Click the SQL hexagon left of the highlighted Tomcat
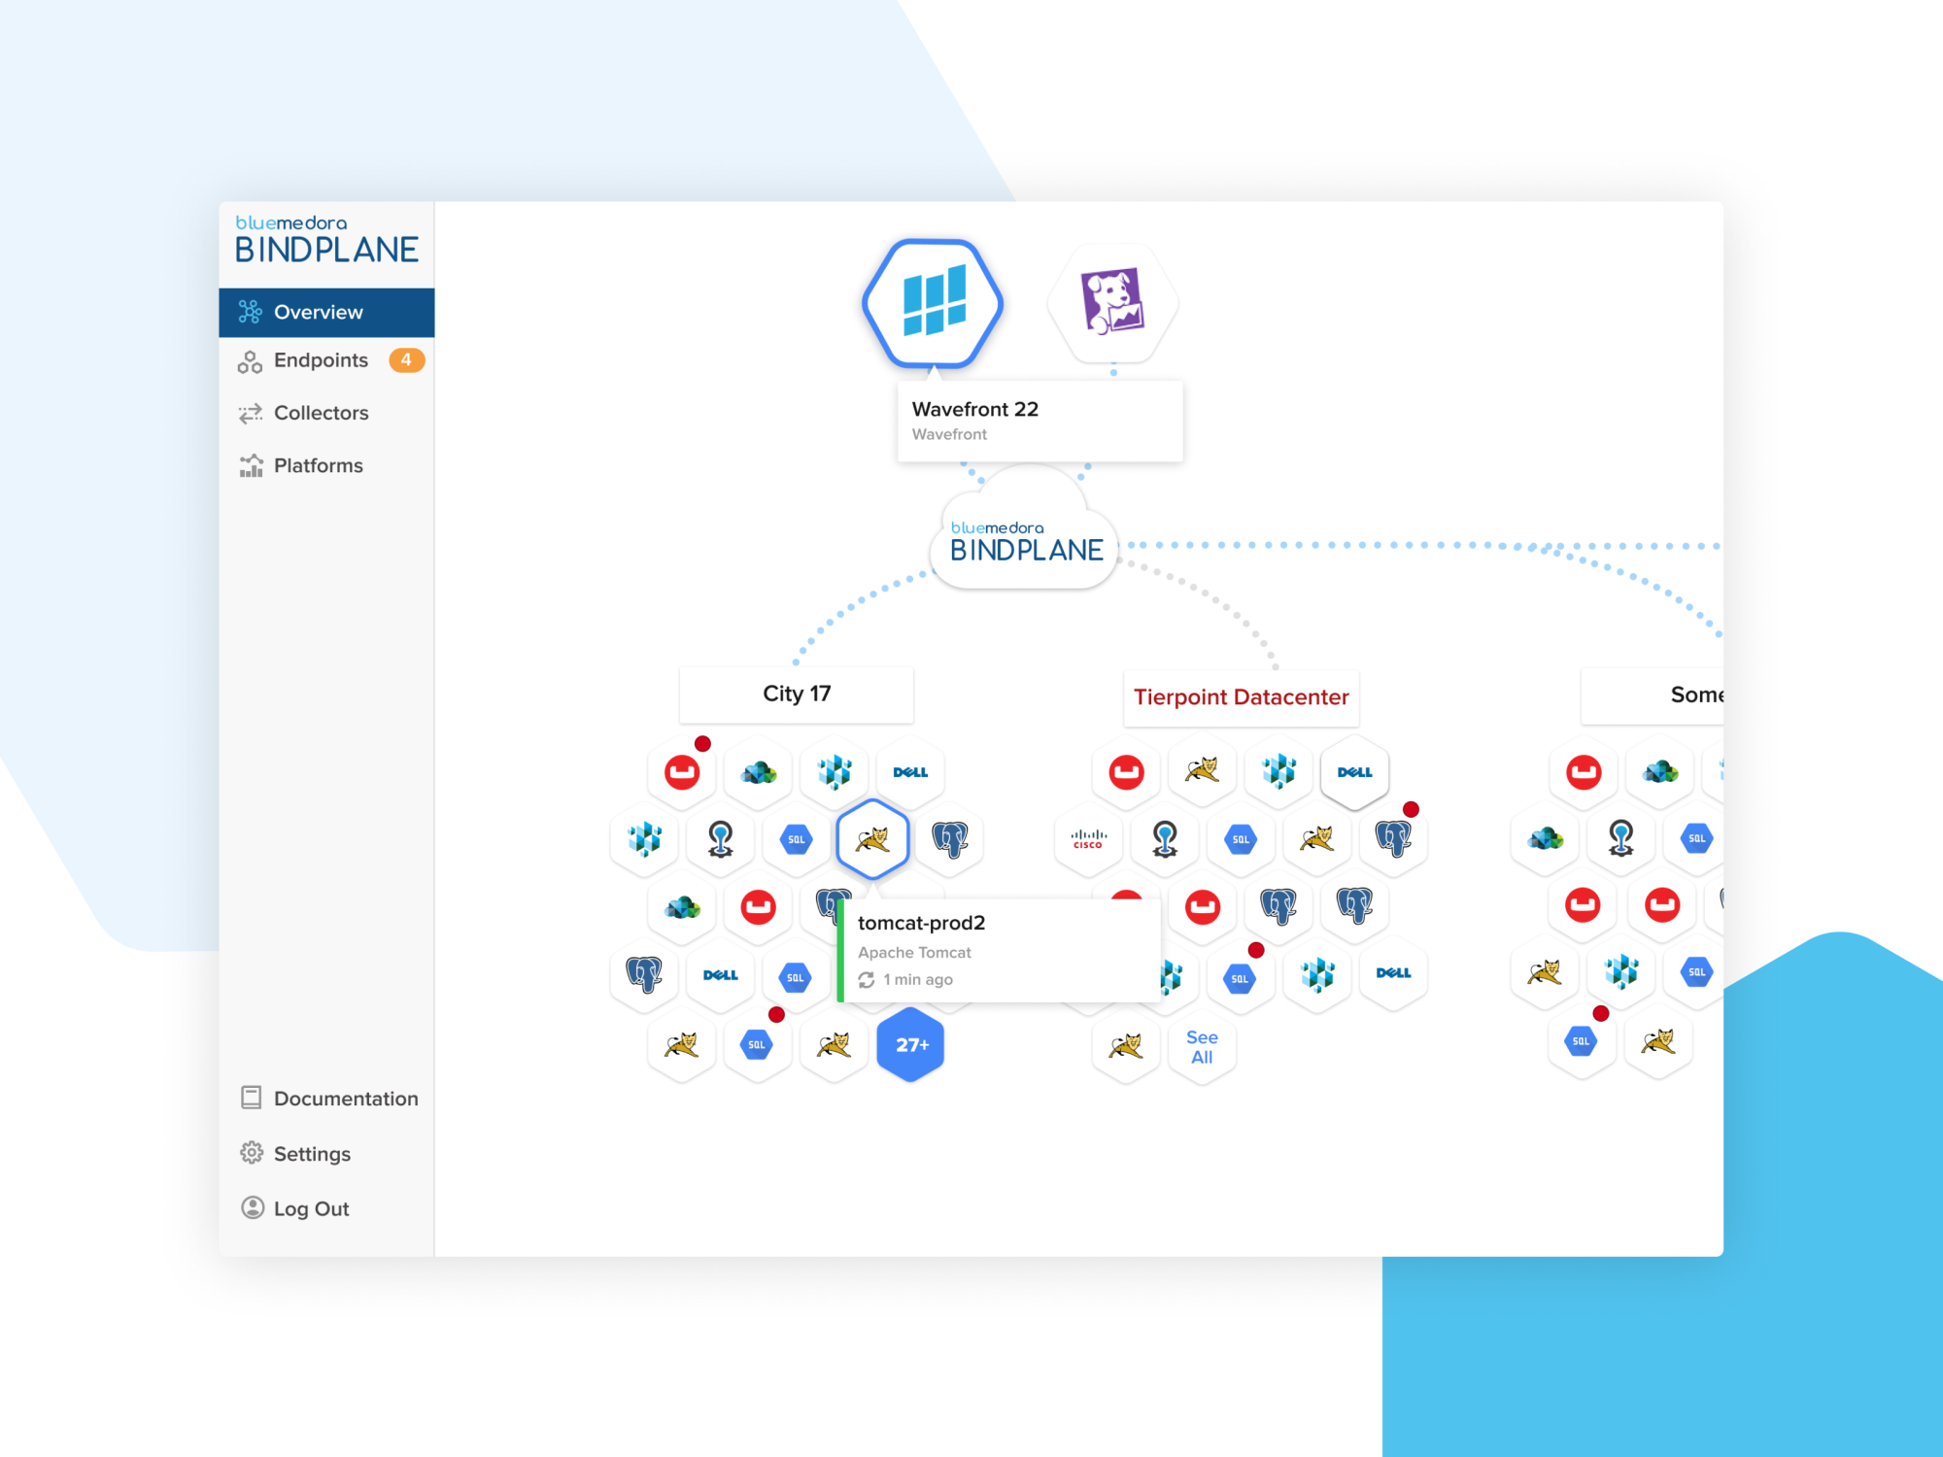The image size is (1943, 1457). click(x=797, y=839)
